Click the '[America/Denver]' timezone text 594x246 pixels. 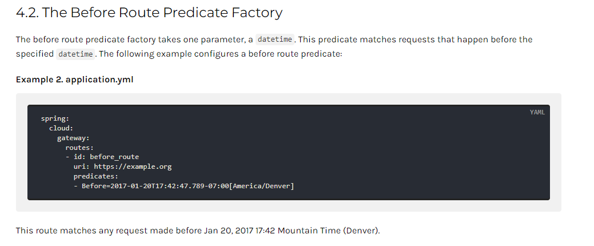(x=262, y=186)
